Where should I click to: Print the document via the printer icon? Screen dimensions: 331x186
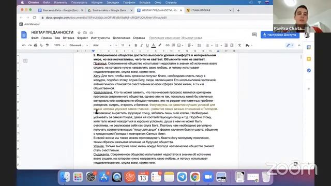tap(36, 45)
